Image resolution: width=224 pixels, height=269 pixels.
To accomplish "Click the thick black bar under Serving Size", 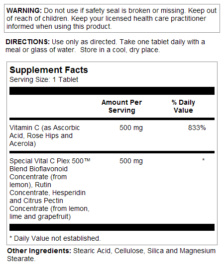I will [112, 91].
